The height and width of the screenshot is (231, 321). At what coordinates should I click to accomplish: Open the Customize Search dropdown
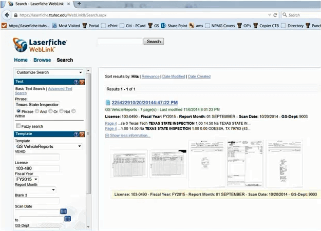(49, 72)
